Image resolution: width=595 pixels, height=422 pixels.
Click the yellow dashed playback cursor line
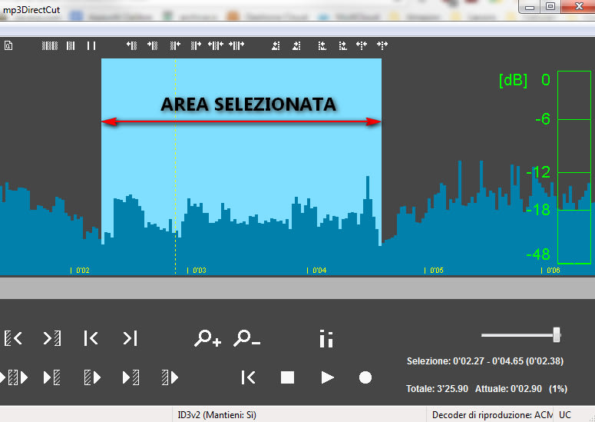pos(175,166)
